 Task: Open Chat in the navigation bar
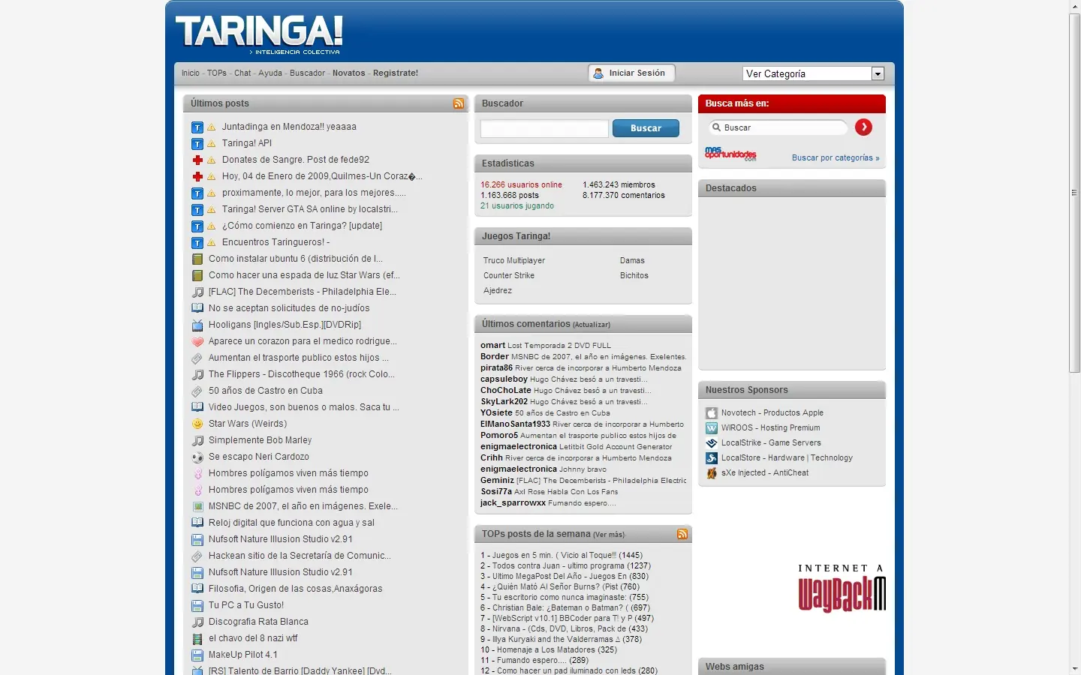click(x=242, y=73)
